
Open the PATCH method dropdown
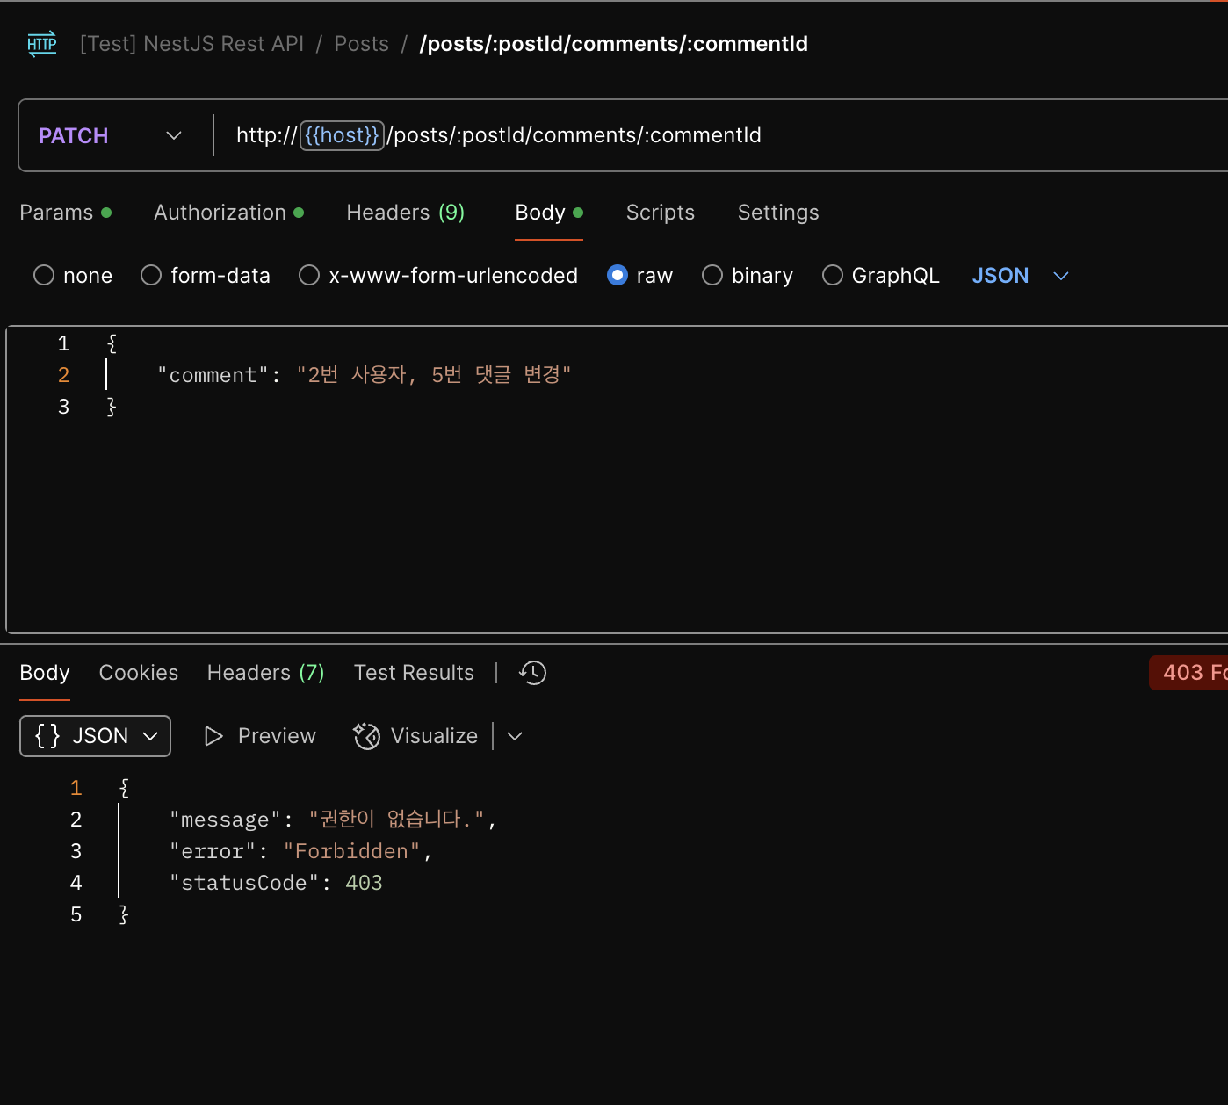click(x=111, y=135)
